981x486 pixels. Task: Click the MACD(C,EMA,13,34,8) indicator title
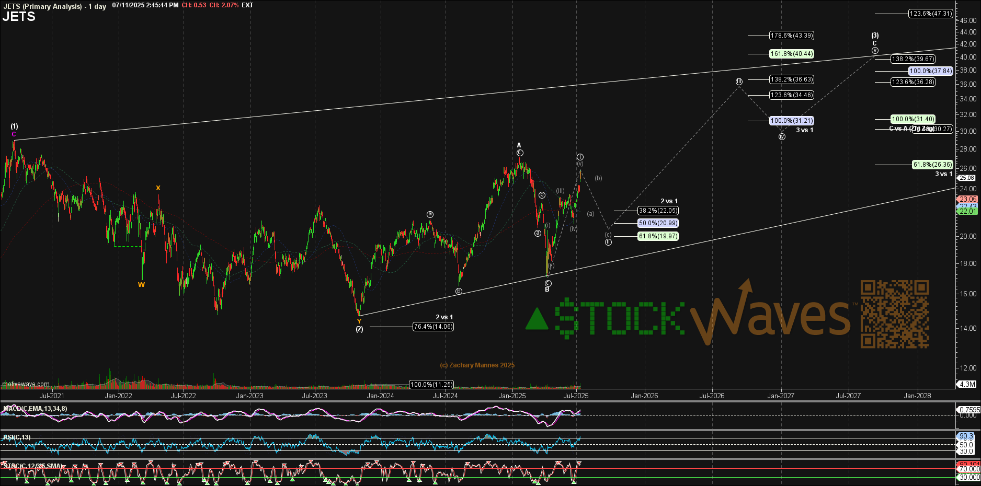pos(35,409)
